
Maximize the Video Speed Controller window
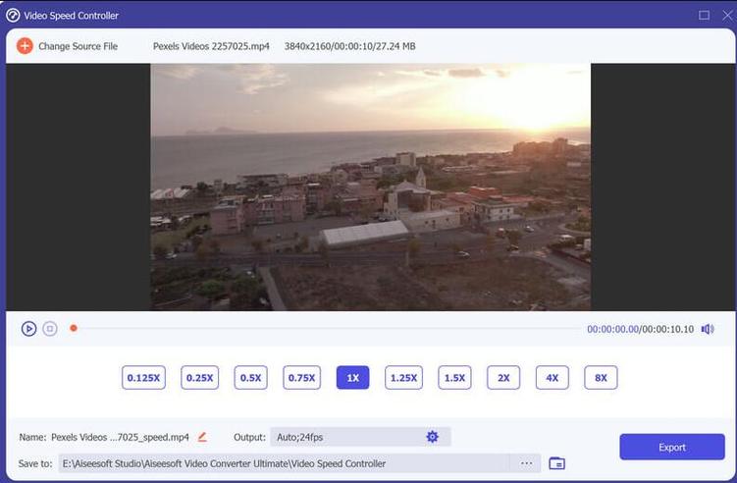click(x=704, y=15)
